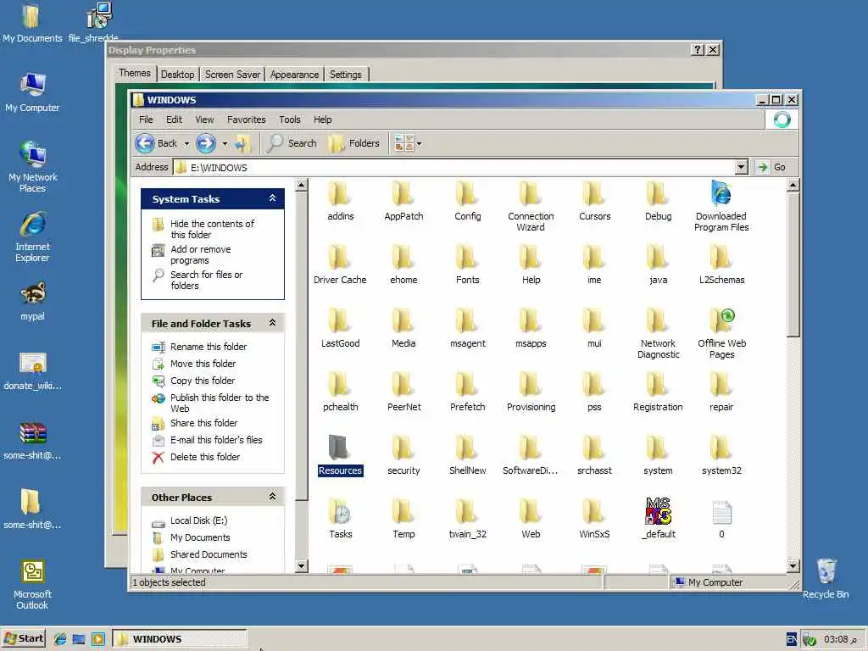This screenshot has height=651, width=868.
Task: Select the Driver Cache folder
Action: [340, 264]
